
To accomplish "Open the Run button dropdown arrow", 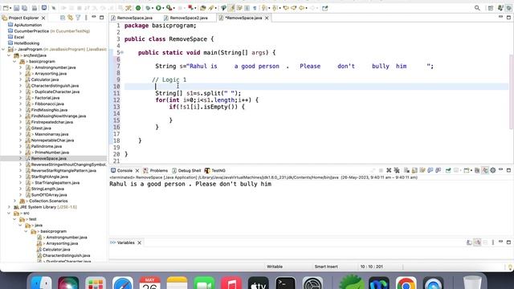I will coord(164,8).
